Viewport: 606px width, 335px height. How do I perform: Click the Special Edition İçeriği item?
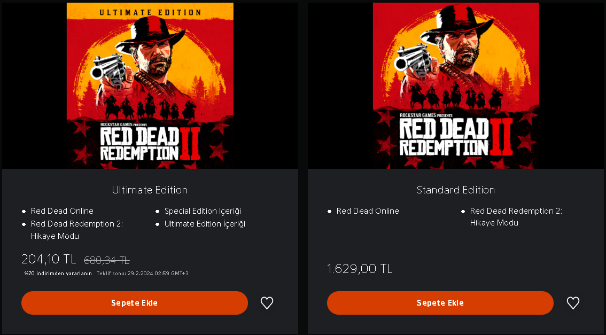click(203, 211)
